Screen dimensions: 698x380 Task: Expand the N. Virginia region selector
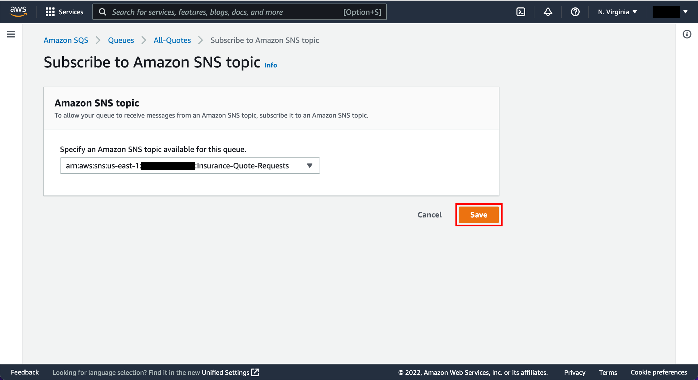point(616,12)
